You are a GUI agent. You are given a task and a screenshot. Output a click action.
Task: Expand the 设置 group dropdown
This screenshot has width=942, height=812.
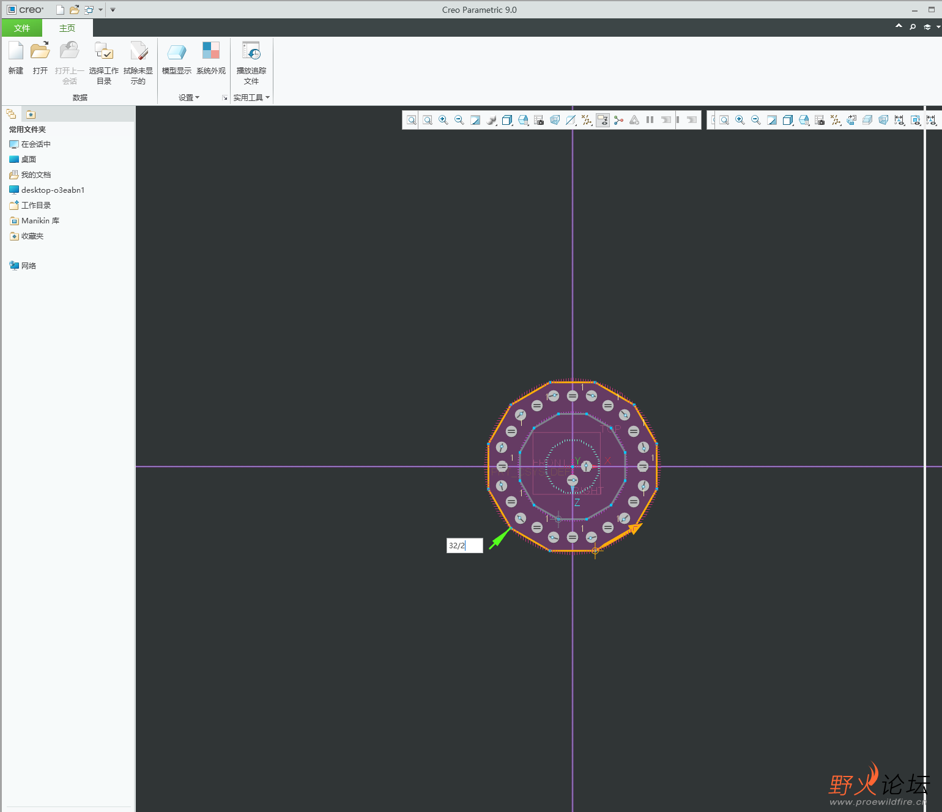[189, 97]
